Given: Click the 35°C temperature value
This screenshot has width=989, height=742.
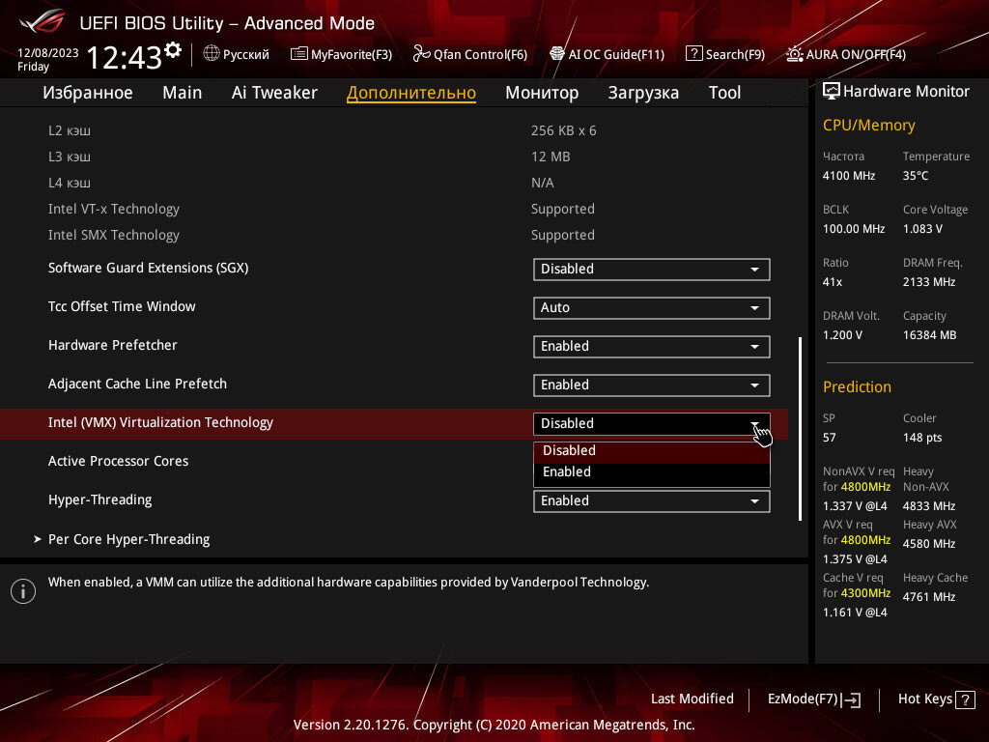Looking at the screenshot, I should 916,176.
